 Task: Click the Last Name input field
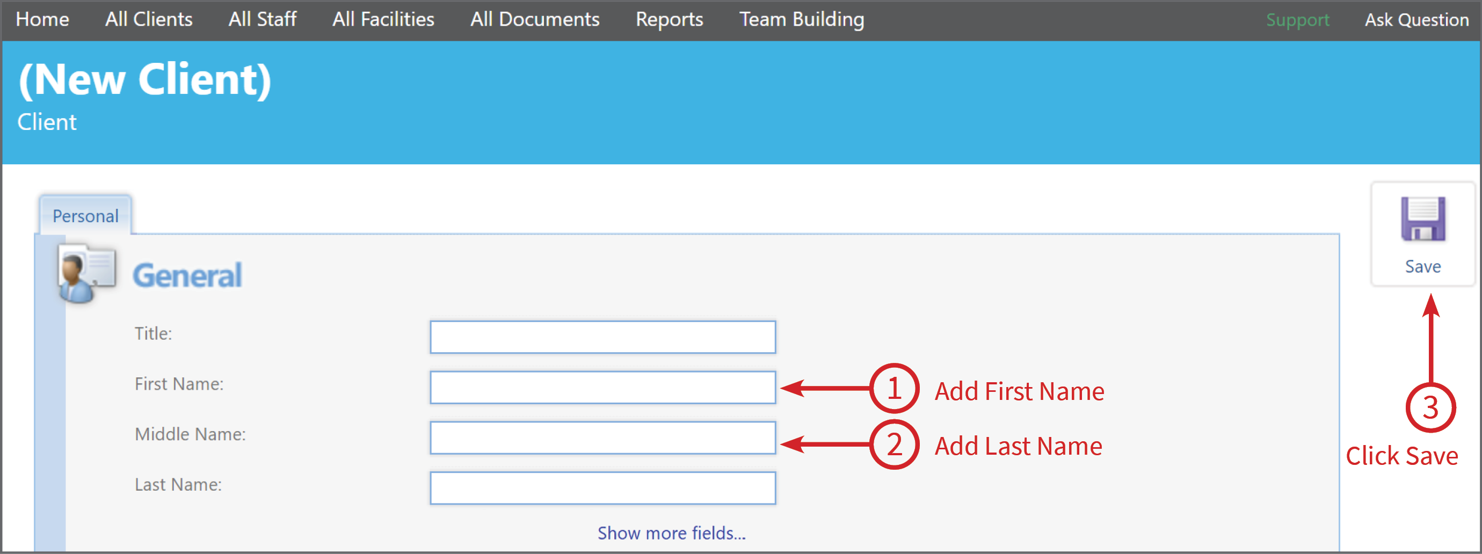[602, 487]
